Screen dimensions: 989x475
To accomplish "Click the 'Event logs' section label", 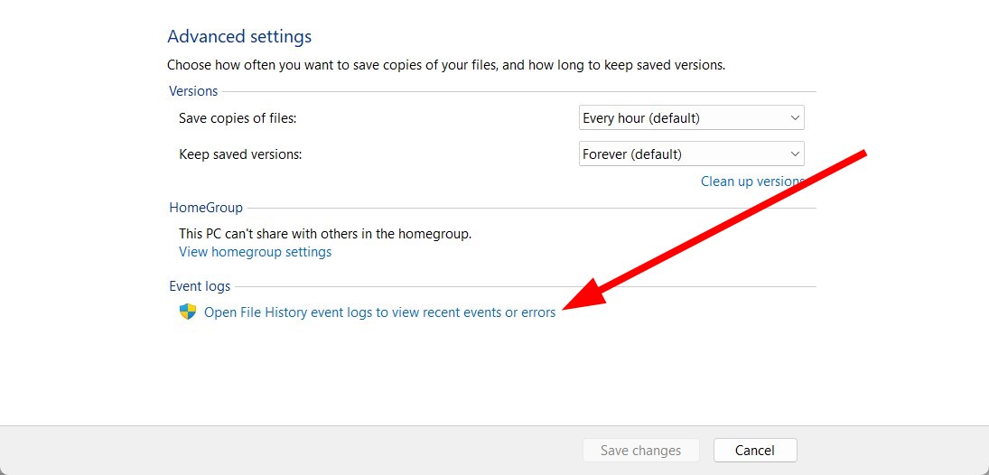I will [200, 286].
